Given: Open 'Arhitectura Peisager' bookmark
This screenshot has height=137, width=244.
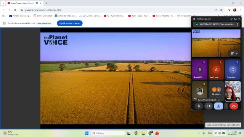Looking at the screenshot, I should (66, 16).
